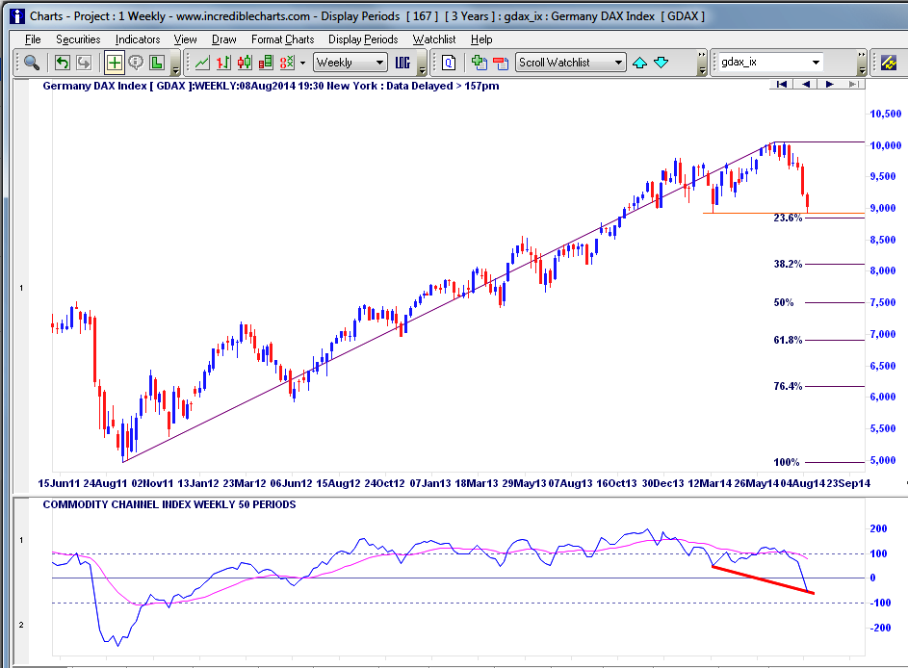Screen dimensions: 908x668
Task: Select the 61.8% Fibonacci retracement label
Action: [788, 340]
